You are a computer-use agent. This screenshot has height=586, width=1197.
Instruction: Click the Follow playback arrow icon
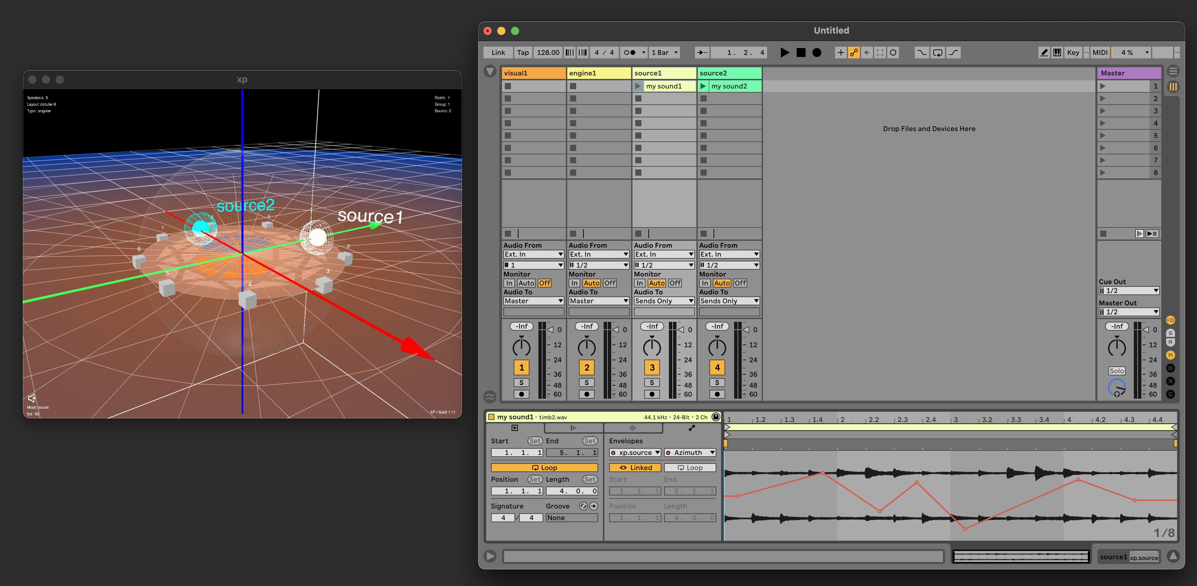(702, 52)
